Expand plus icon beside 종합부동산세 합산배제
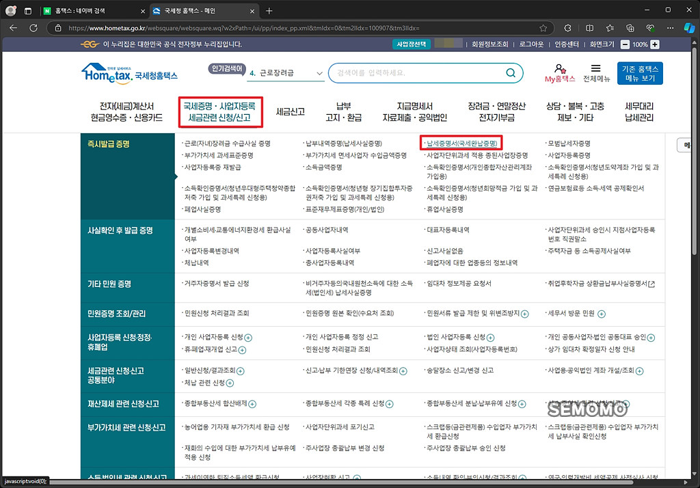The height and width of the screenshot is (488, 700). (252, 404)
